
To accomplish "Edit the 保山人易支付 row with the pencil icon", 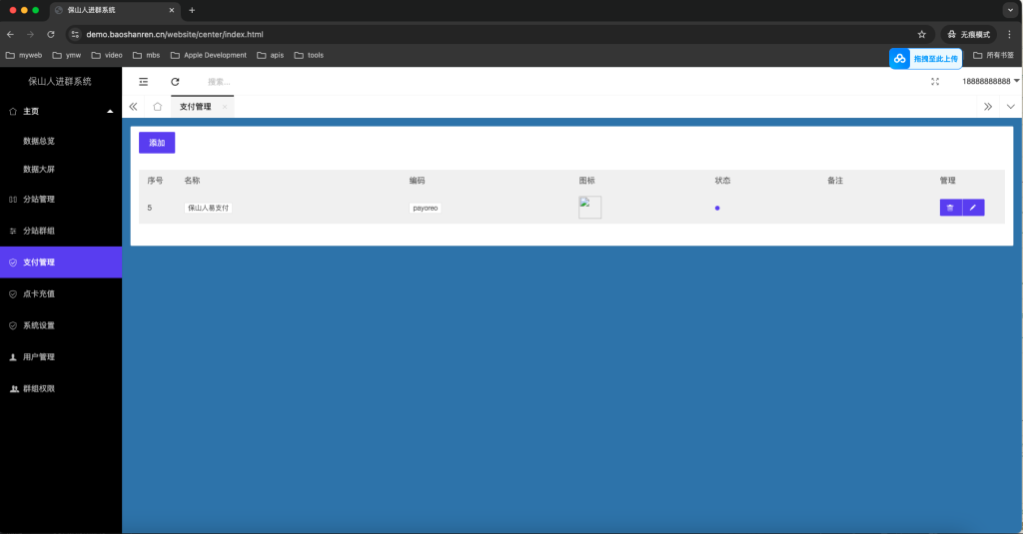I will [x=973, y=208].
